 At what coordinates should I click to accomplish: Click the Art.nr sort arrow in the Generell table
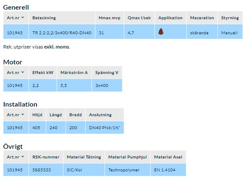coord(23,18)
